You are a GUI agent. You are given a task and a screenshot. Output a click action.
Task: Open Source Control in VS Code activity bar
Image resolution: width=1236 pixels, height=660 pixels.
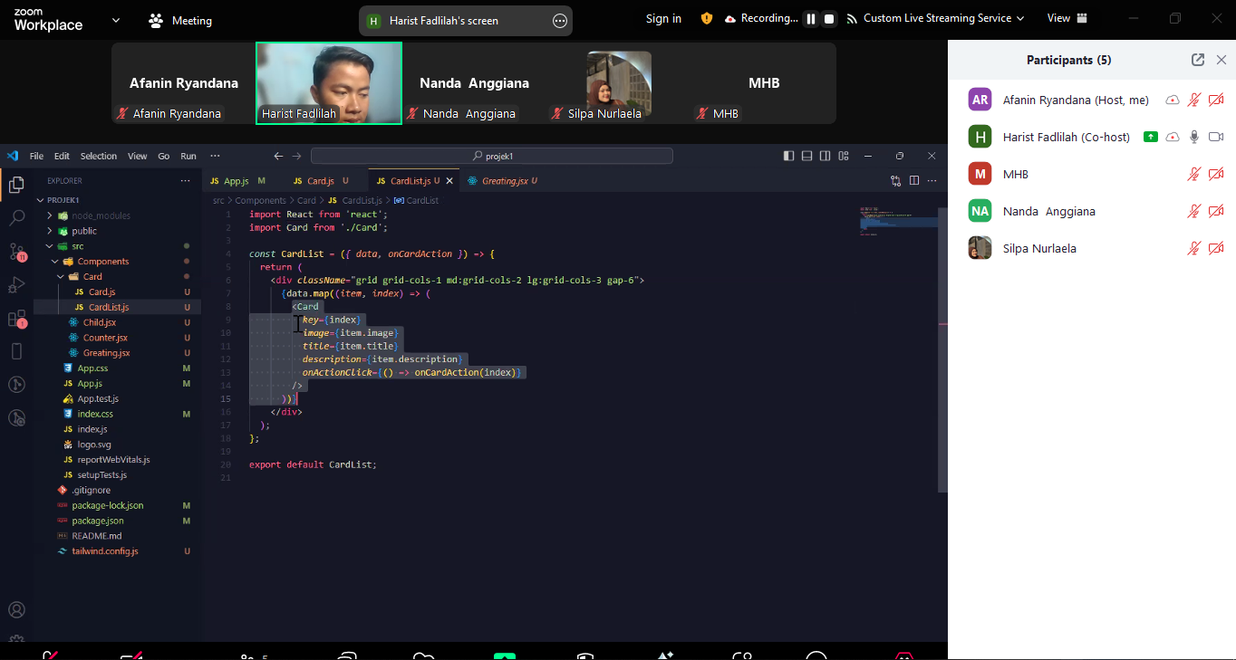pyautogui.click(x=16, y=252)
